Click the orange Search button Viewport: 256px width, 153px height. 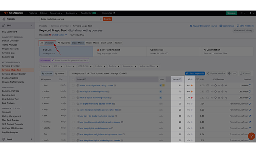click(x=107, y=19)
